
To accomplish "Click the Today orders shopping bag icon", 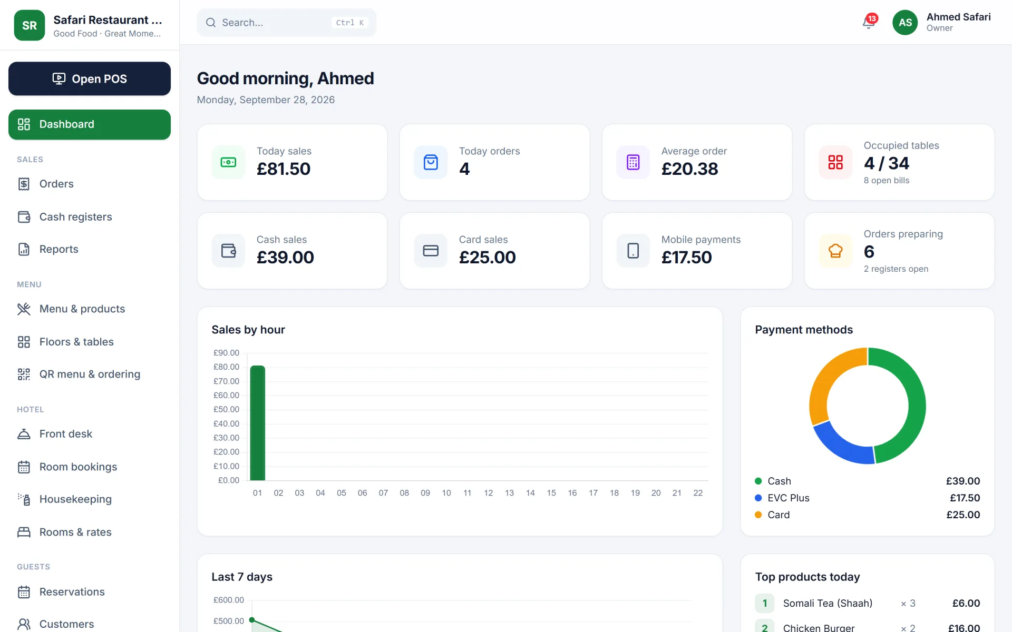I will (x=431, y=162).
